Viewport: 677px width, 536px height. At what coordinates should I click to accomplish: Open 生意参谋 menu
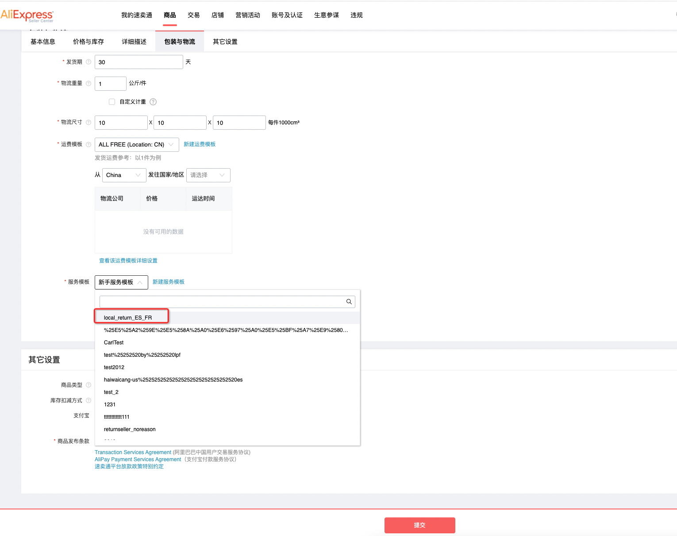(x=327, y=15)
